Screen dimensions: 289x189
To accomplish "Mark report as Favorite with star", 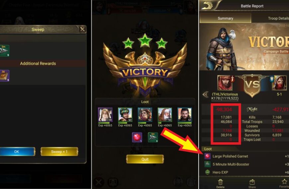I will pyautogui.click(x=284, y=184).
